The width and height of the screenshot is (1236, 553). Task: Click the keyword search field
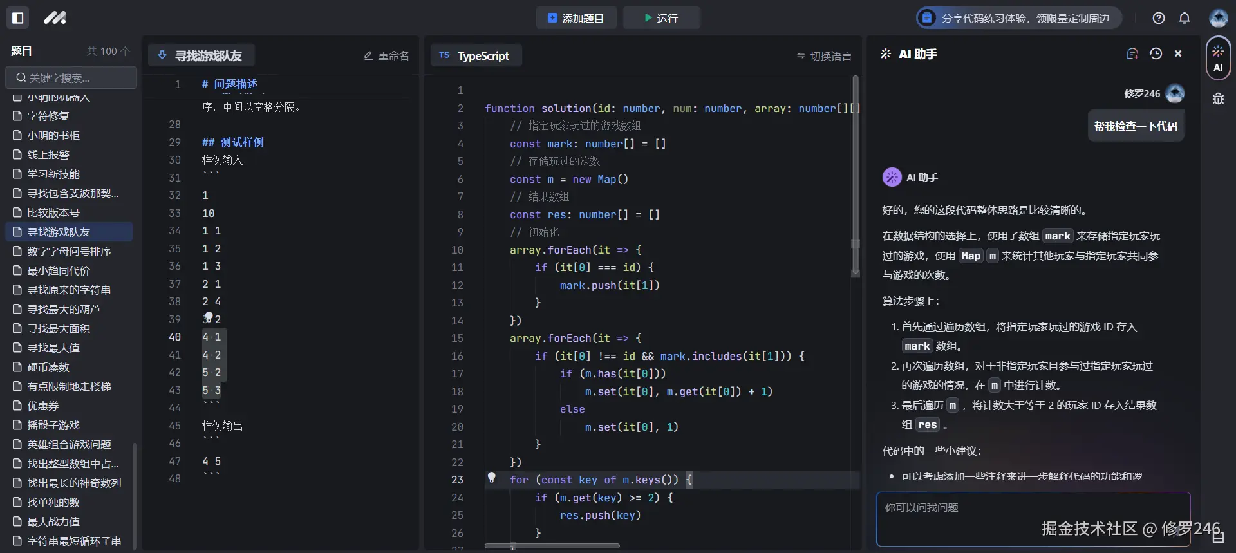coord(71,78)
